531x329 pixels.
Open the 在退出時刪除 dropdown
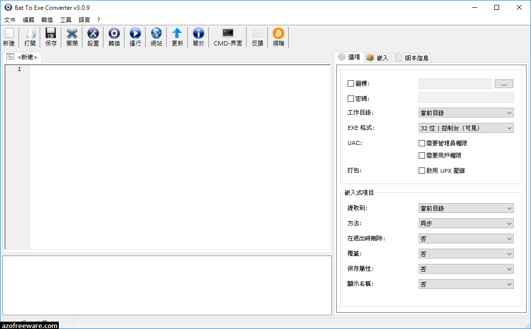pos(466,239)
